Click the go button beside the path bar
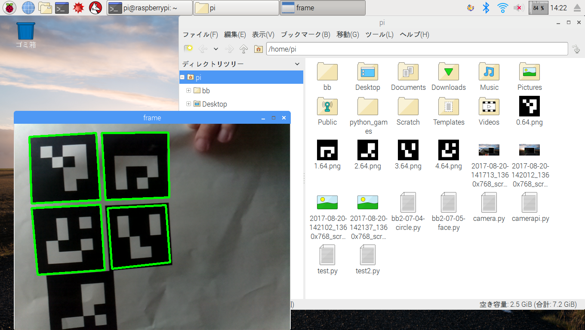 pyautogui.click(x=576, y=49)
